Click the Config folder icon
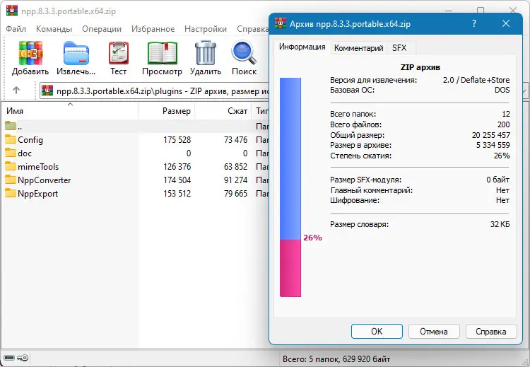 pos(11,139)
